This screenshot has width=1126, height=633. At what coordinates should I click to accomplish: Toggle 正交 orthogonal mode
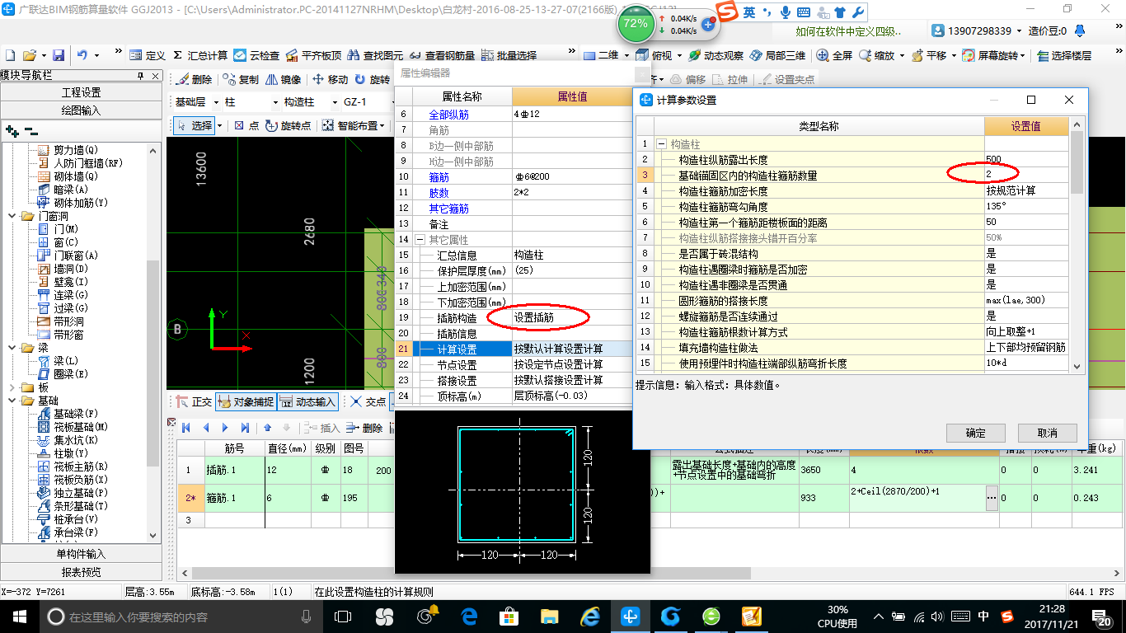point(194,401)
